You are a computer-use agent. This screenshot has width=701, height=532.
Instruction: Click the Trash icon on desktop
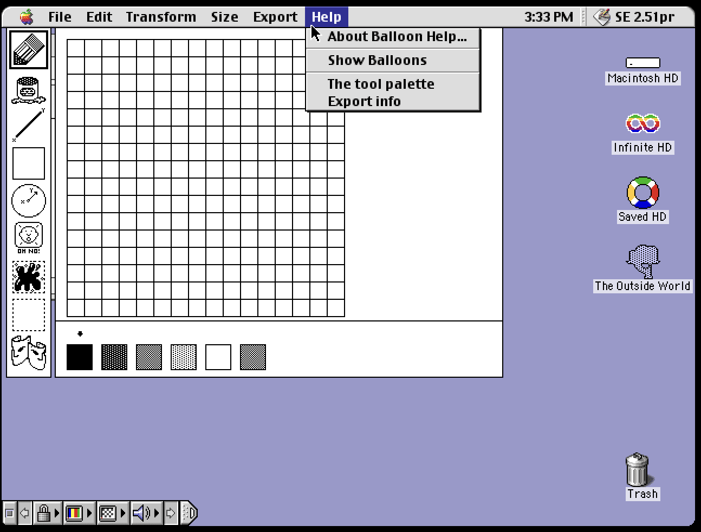(x=638, y=476)
